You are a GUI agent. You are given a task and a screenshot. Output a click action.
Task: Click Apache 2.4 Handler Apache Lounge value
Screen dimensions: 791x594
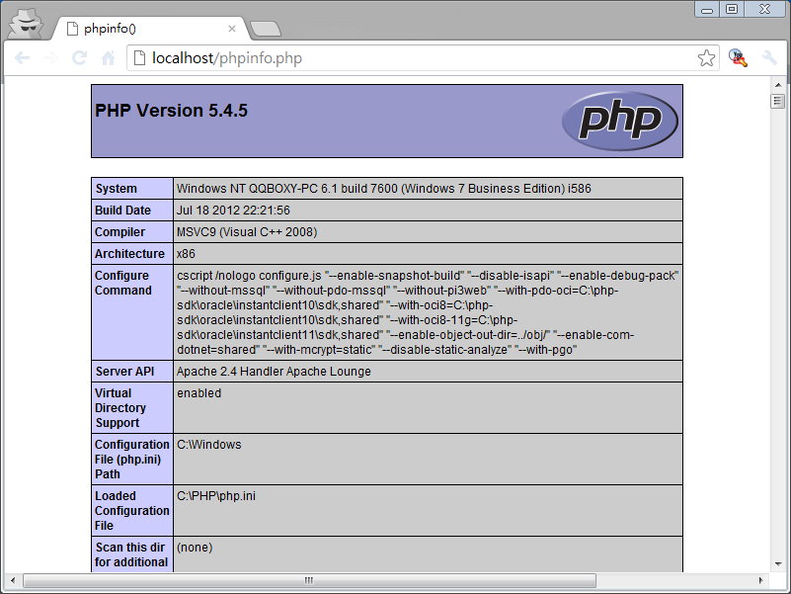[x=274, y=372]
